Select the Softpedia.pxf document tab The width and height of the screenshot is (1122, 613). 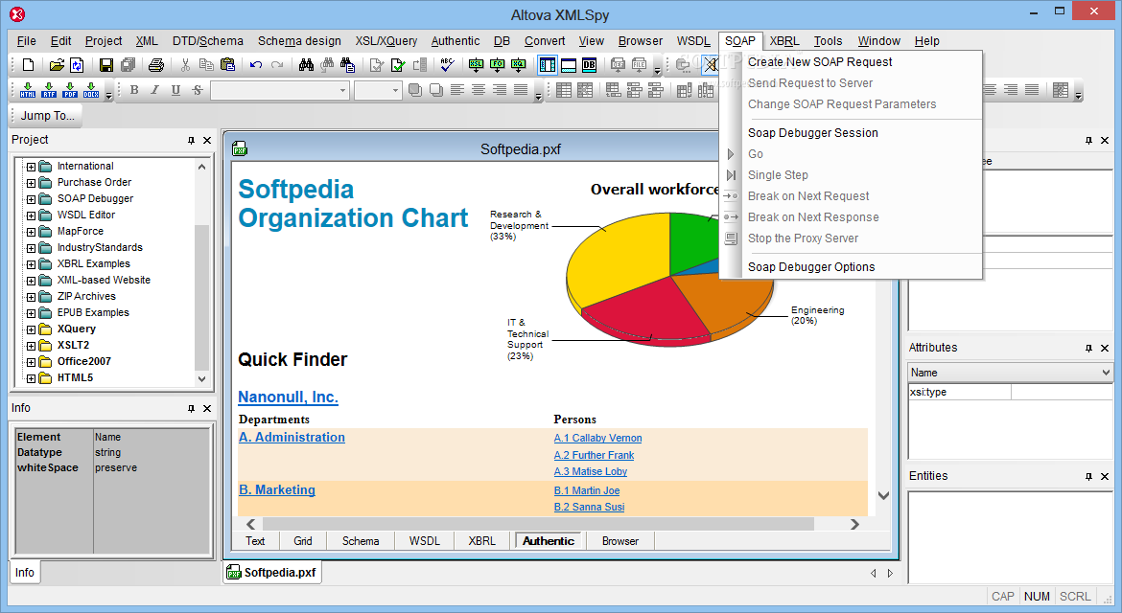point(272,572)
